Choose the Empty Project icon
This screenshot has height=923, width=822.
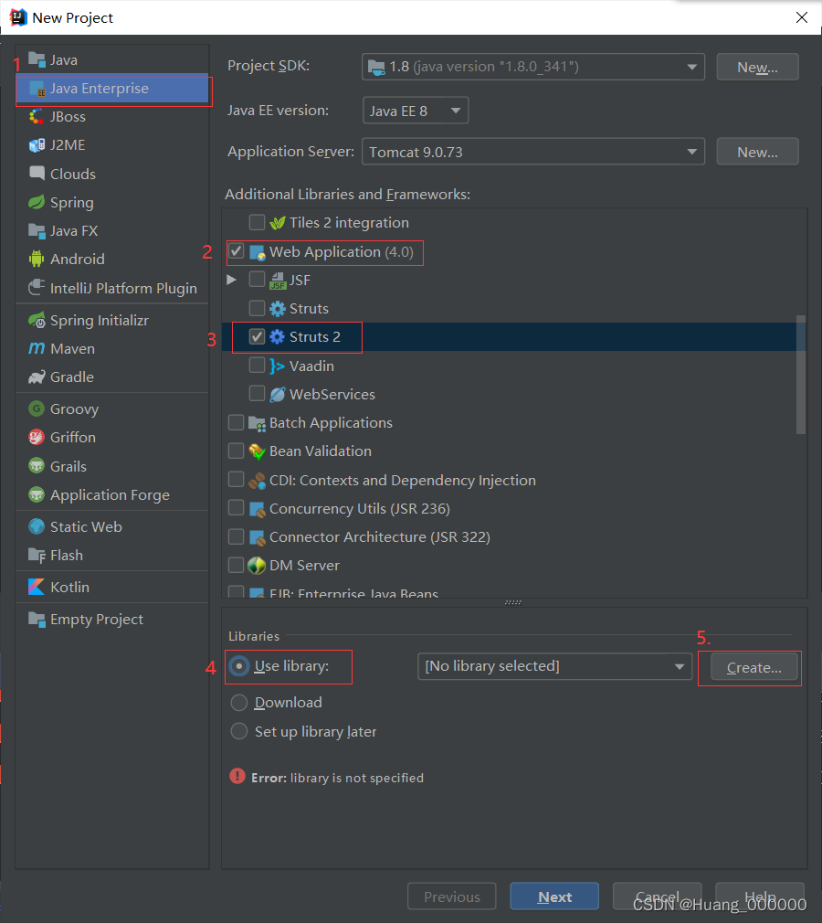(37, 620)
